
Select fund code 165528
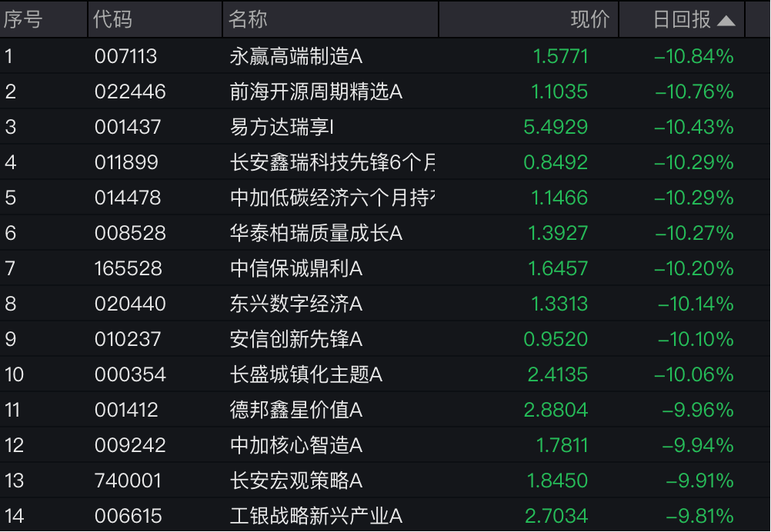click(128, 268)
